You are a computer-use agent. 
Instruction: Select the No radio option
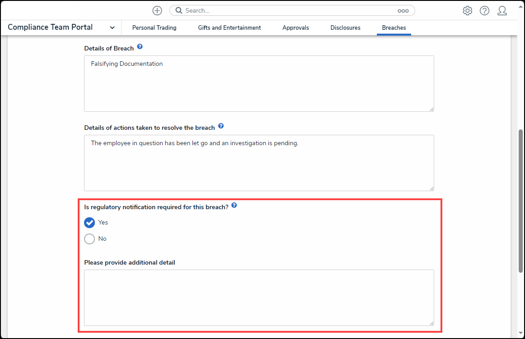[x=89, y=238]
